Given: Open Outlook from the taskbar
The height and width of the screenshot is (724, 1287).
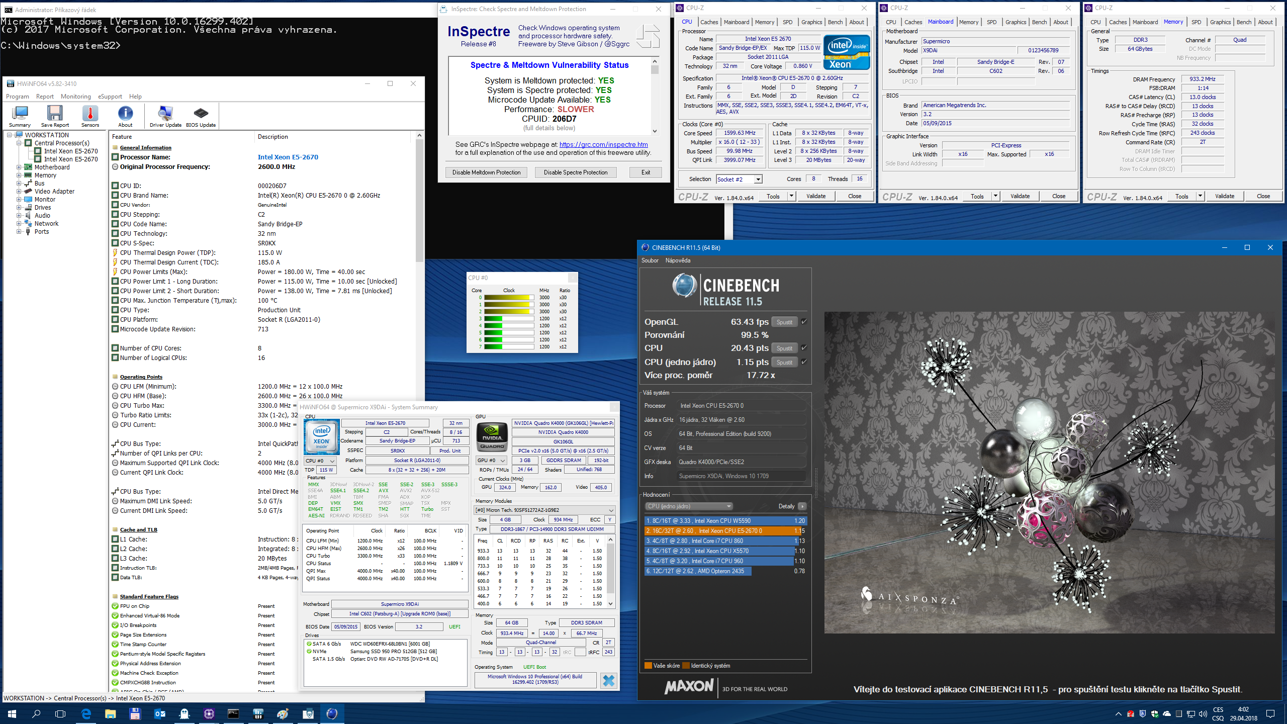Looking at the screenshot, I should click(x=160, y=713).
